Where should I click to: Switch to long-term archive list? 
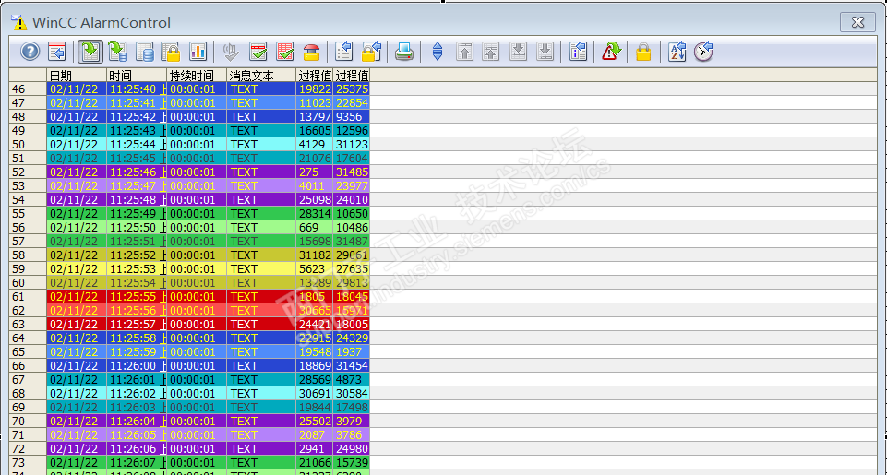tap(144, 52)
